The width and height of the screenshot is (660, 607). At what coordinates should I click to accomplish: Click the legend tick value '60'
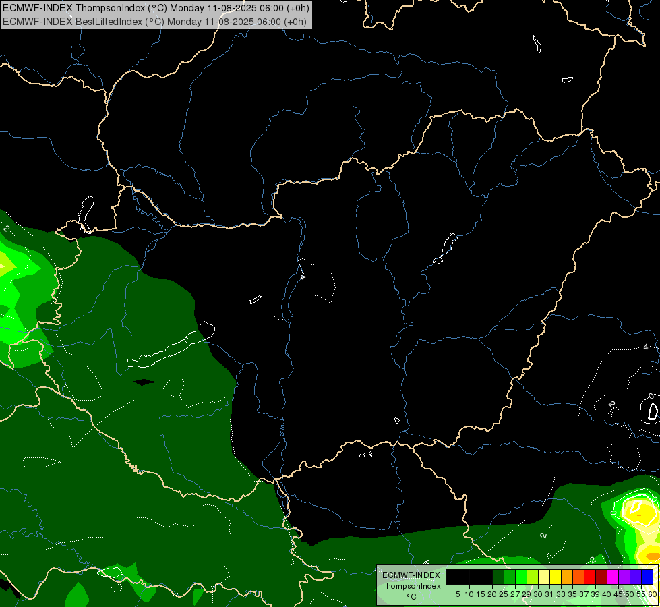653,594
